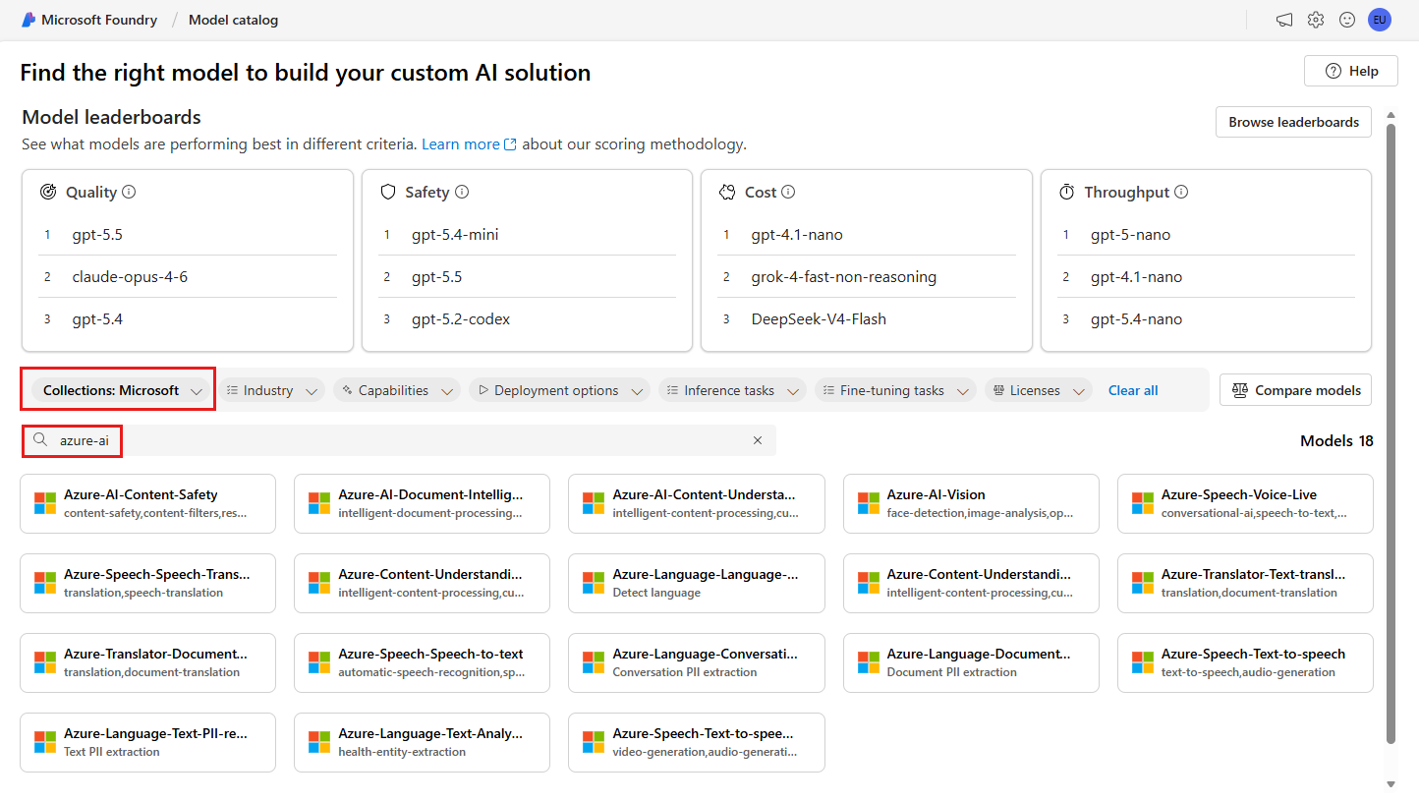The width and height of the screenshot is (1419, 802).
Task: Select gpt-5.5 in the Quality leaderboard
Action: pos(97,235)
